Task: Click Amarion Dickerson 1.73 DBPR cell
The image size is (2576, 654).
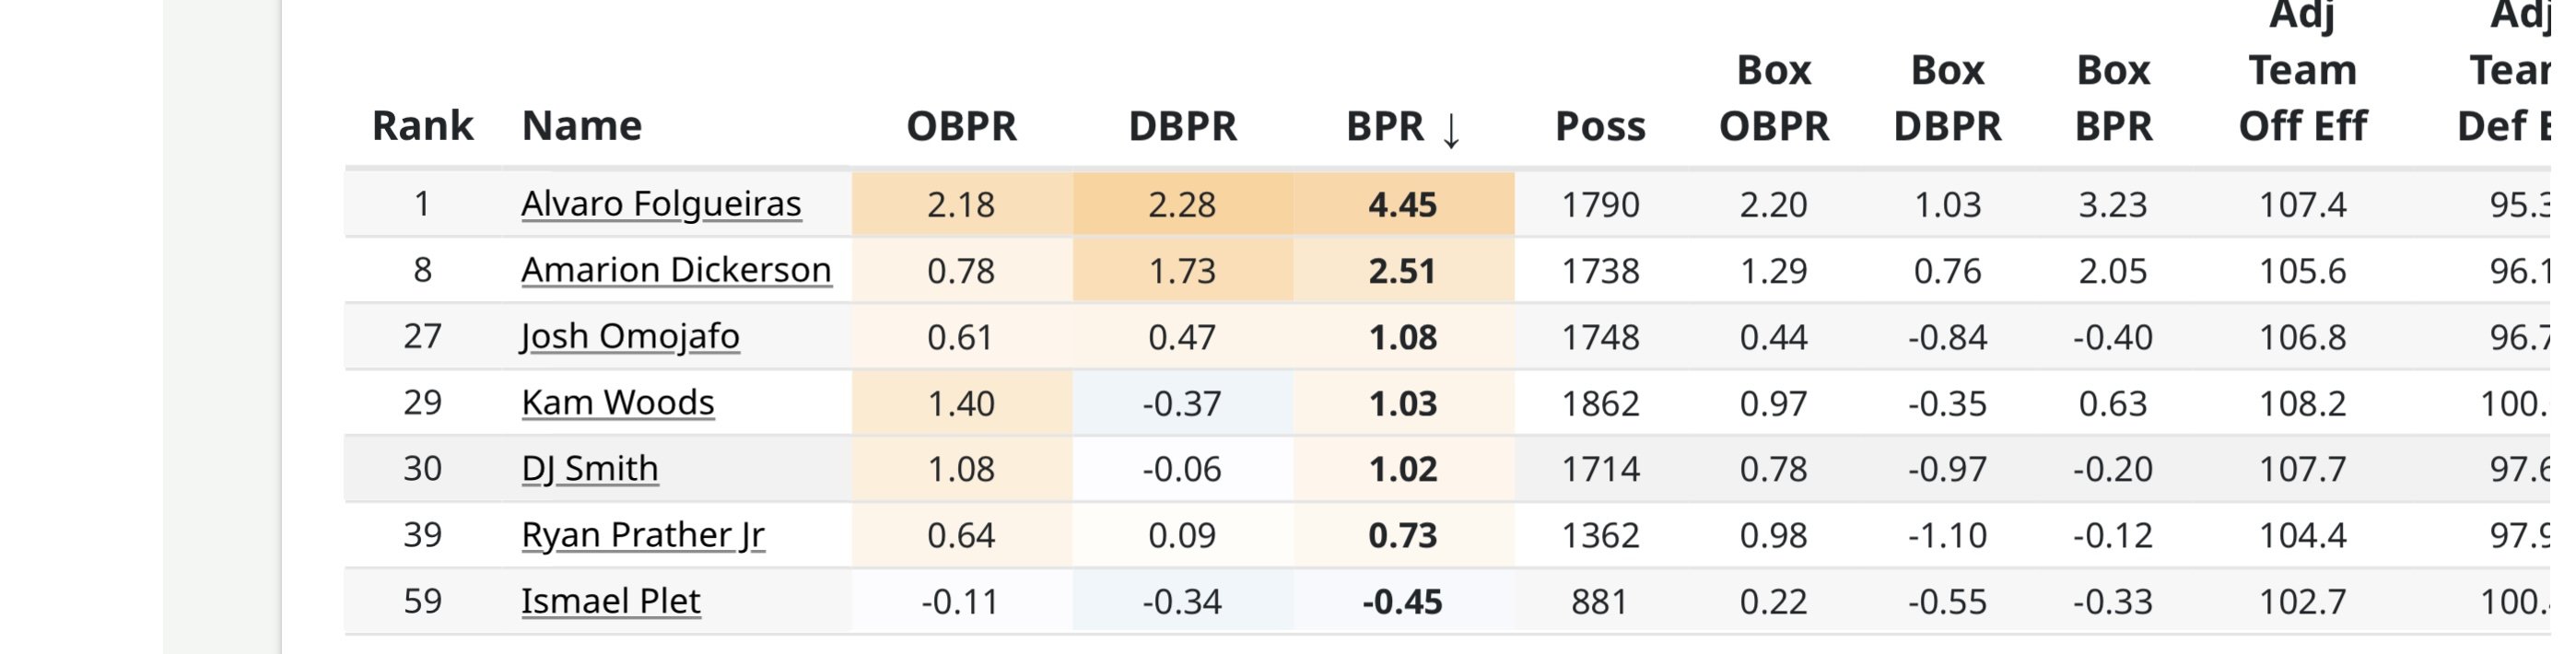Action: [1182, 271]
